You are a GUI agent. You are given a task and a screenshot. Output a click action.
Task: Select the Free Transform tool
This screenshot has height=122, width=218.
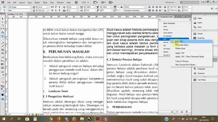click(x=2, y=61)
